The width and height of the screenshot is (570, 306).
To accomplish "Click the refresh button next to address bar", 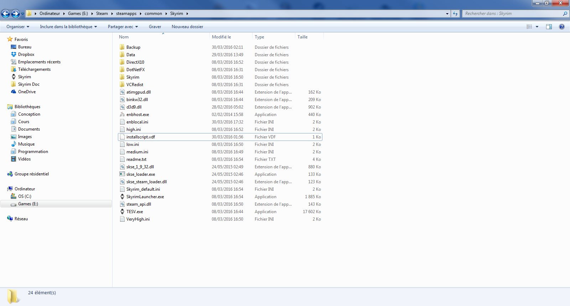I will click(x=455, y=14).
